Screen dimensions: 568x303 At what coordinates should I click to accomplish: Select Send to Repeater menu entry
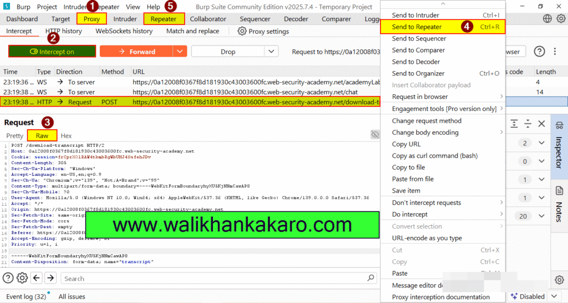click(x=443, y=27)
